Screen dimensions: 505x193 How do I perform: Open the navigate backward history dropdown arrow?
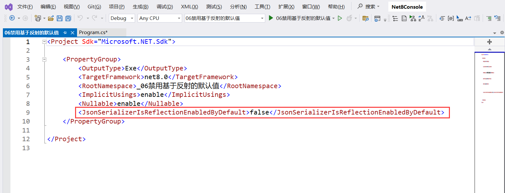click(x=19, y=18)
